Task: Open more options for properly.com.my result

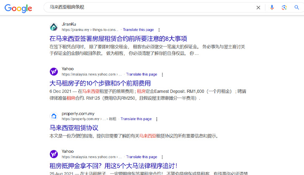Action: pos(157,119)
